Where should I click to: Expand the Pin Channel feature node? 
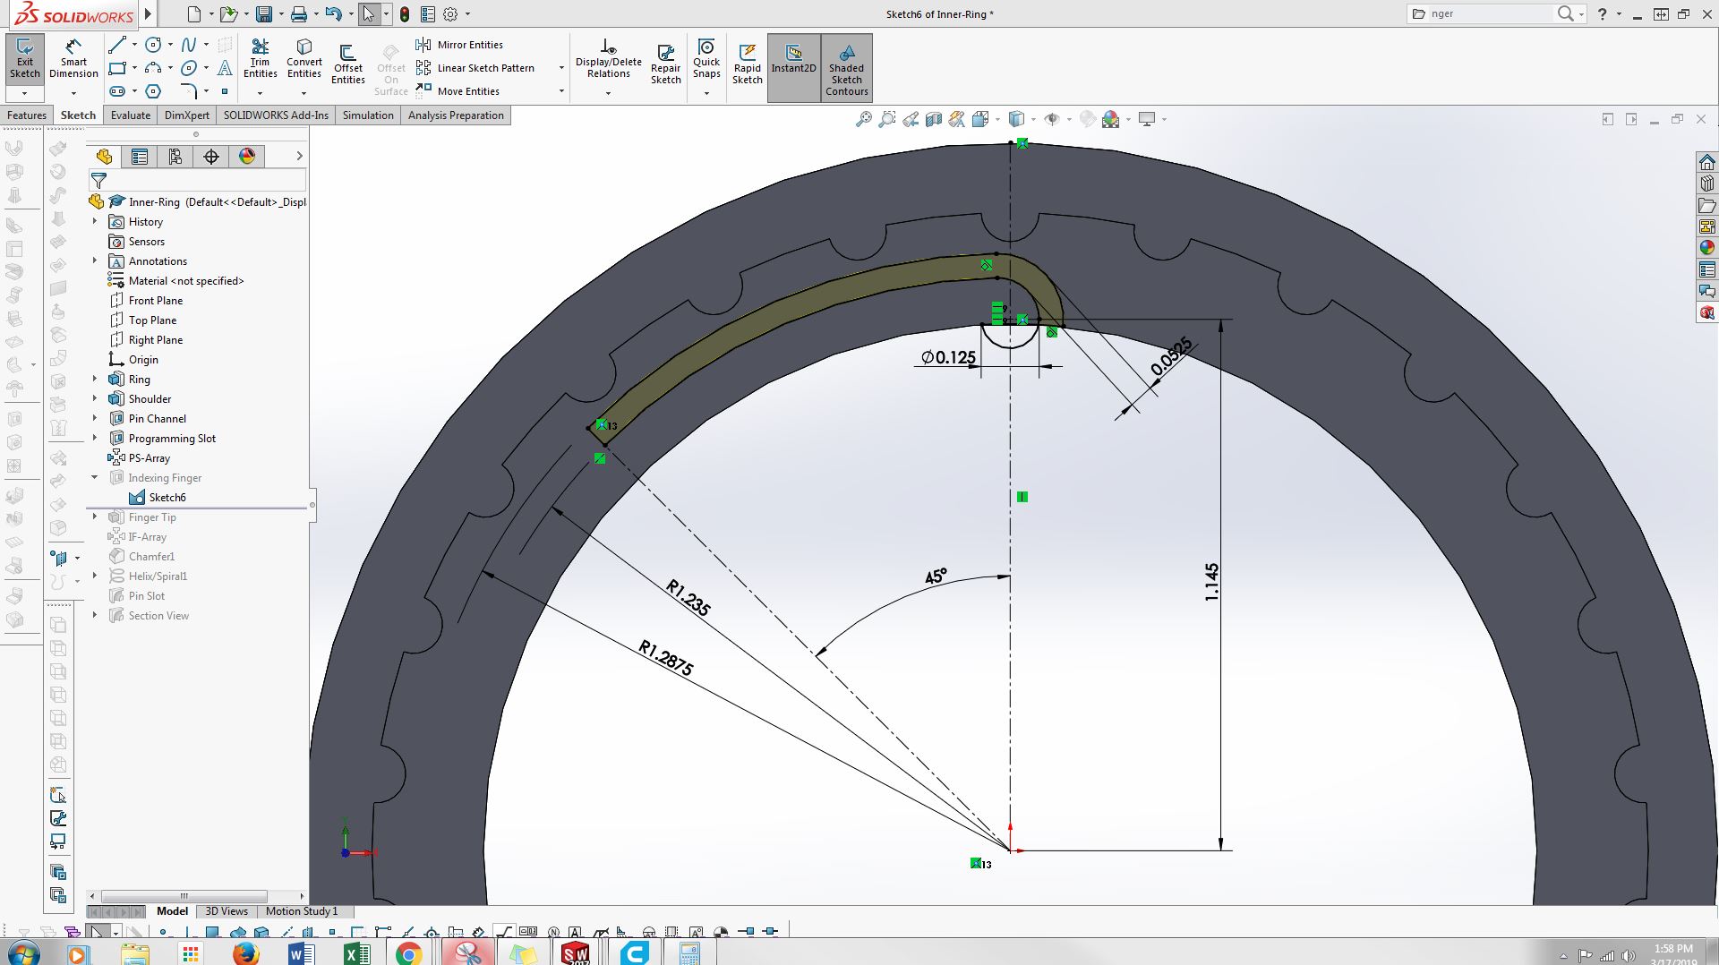pos(95,419)
